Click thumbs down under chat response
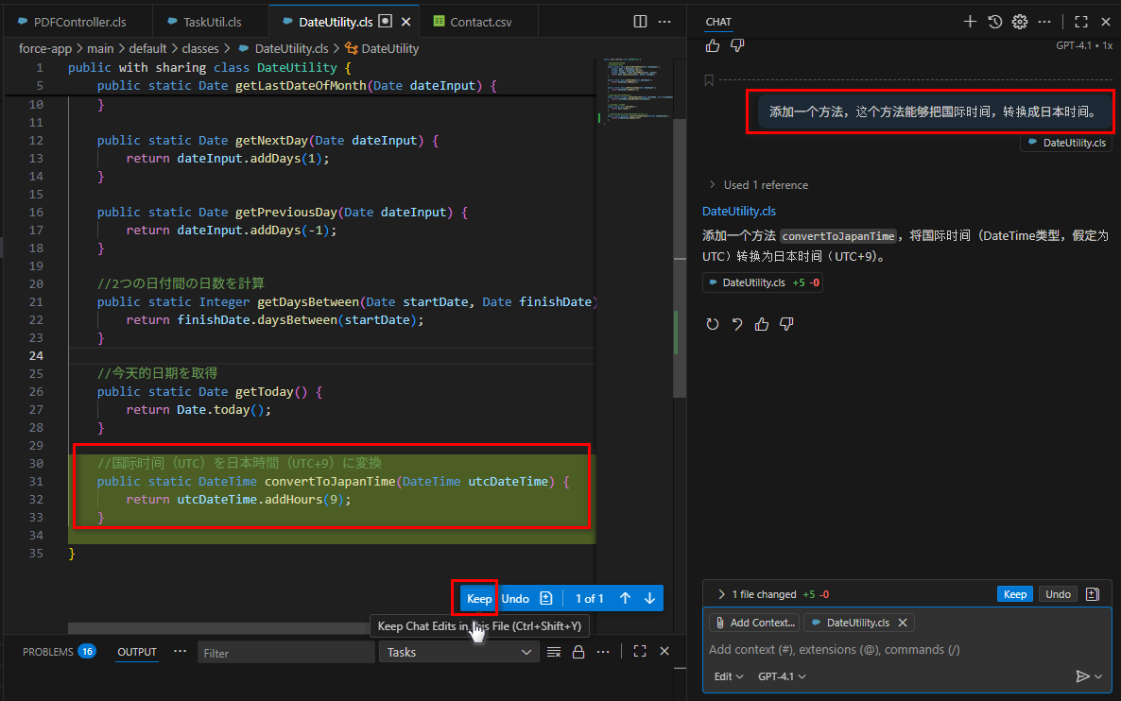The width and height of the screenshot is (1121, 701). 786,324
